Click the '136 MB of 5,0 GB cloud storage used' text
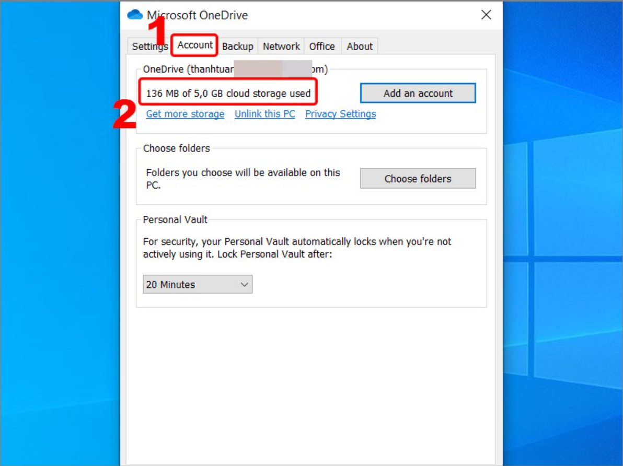 click(228, 94)
